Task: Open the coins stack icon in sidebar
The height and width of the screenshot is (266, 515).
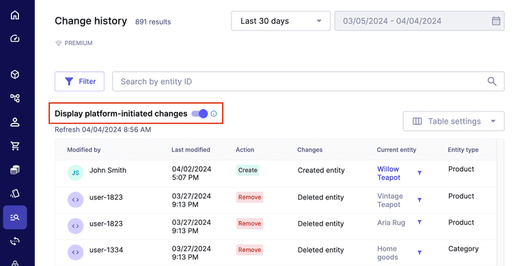Action: click(15, 170)
